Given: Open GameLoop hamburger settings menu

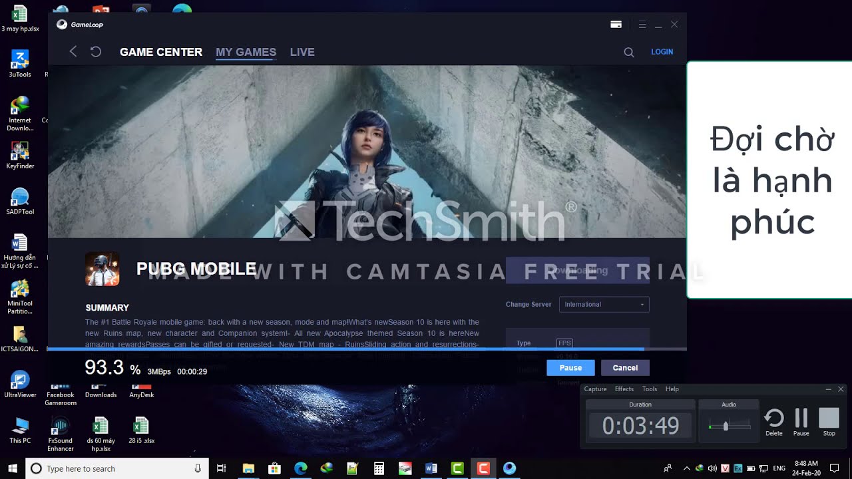Looking at the screenshot, I should (642, 25).
